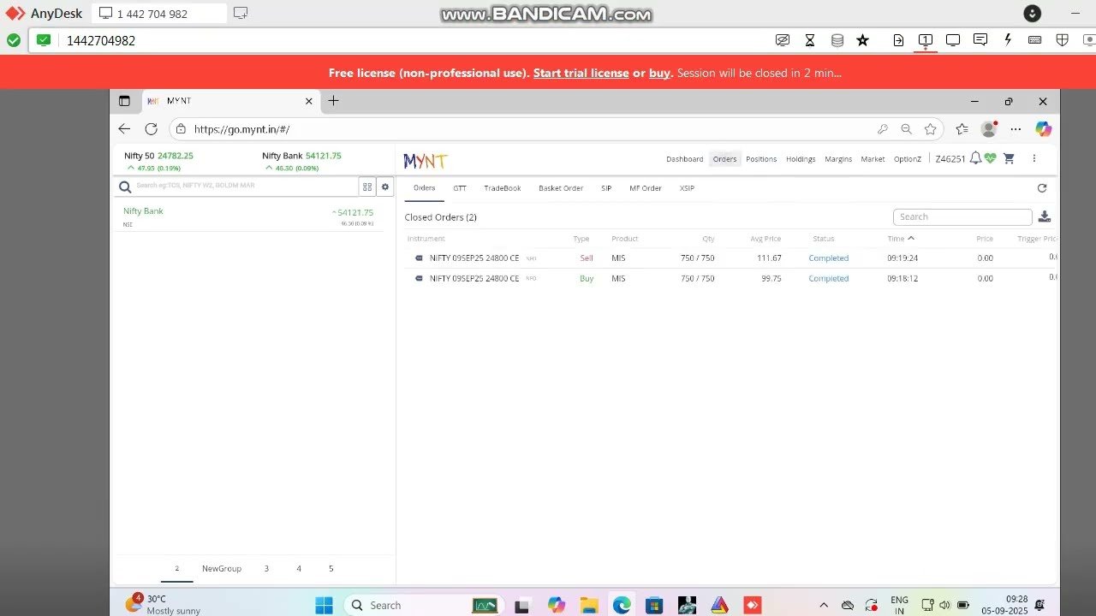Screen dimensions: 1096x616
Task: Switch to GTT tab
Action: click(x=460, y=188)
